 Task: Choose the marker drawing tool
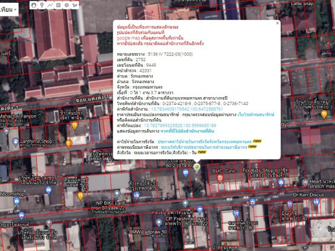point(42,5)
